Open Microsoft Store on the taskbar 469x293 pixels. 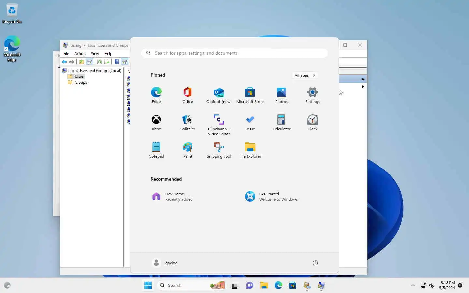292,286
